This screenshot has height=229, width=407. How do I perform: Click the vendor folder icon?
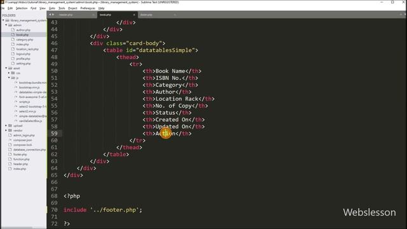[x=10, y=130]
